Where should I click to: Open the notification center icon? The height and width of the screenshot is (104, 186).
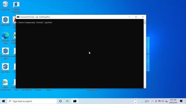click(181, 101)
